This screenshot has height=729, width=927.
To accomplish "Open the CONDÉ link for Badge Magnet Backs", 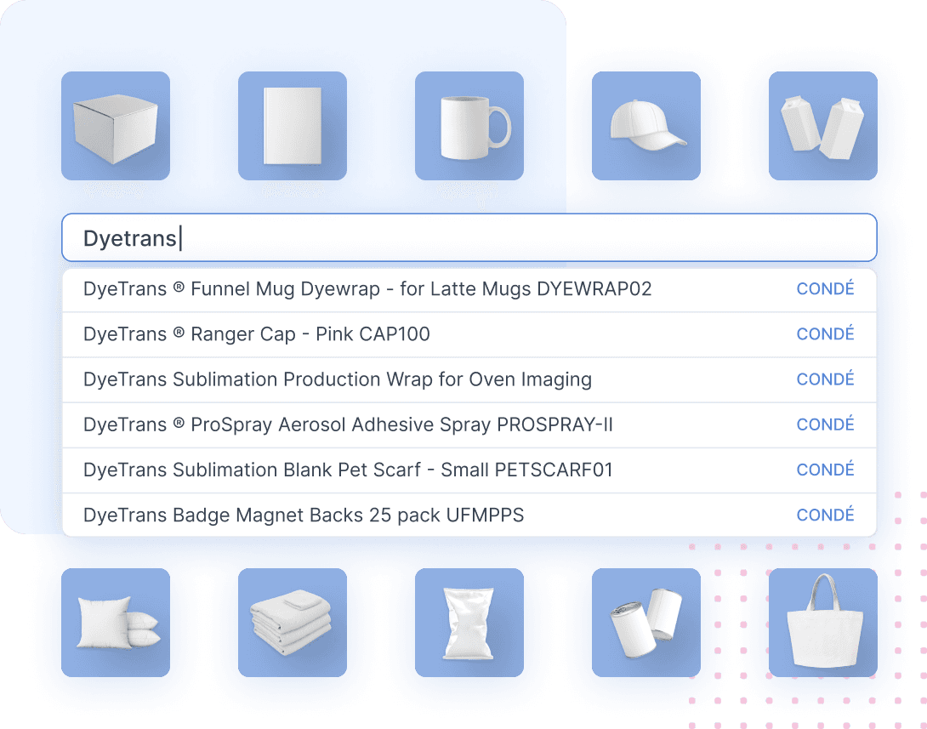I will [x=825, y=515].
